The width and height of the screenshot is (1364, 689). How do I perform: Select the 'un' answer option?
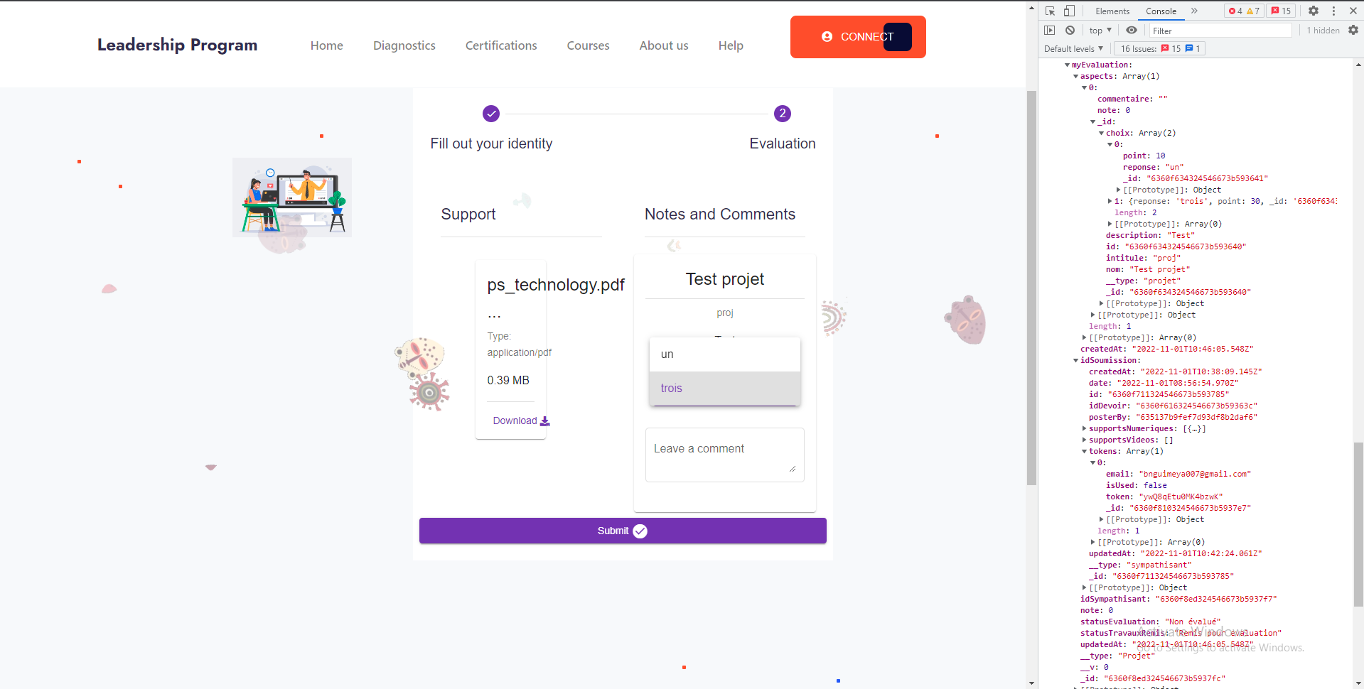[x=725, y=354]
